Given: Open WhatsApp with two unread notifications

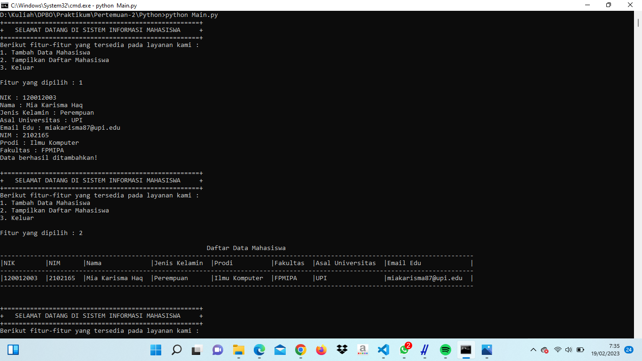Looking at the screenshot, I should (x=403, y=350).
